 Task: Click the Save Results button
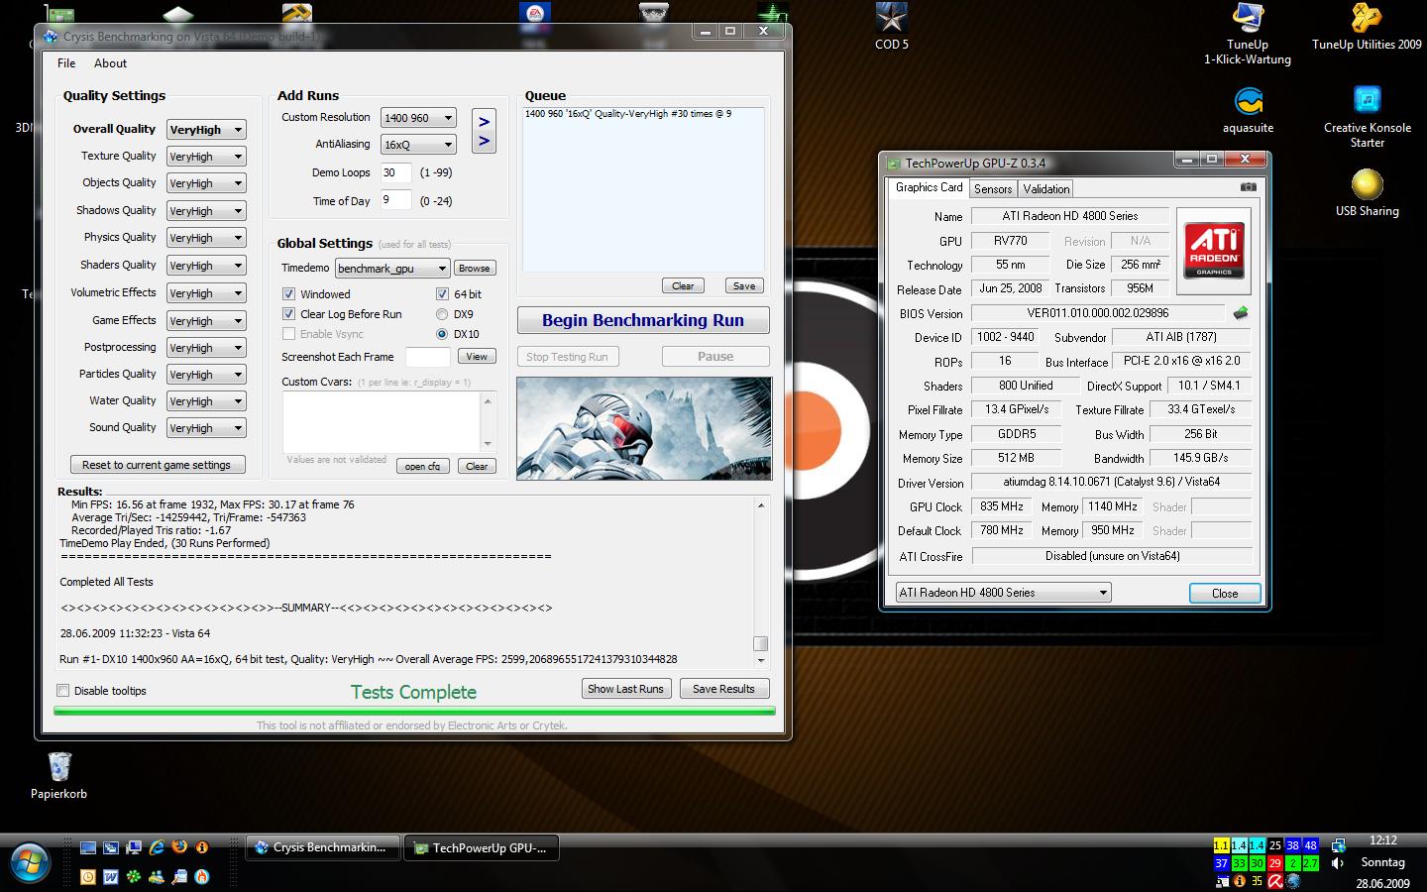pos(723,689)
